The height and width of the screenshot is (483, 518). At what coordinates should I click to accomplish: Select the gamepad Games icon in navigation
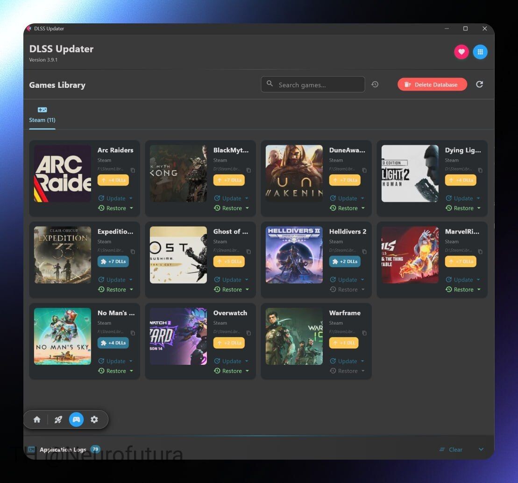click(x=76, y=419)
